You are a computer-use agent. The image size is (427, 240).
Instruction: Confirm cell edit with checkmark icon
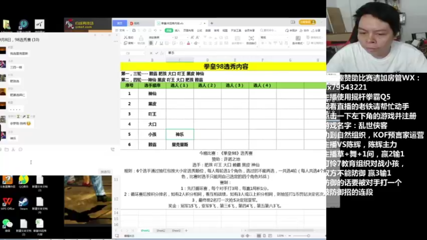click(156, 53)
